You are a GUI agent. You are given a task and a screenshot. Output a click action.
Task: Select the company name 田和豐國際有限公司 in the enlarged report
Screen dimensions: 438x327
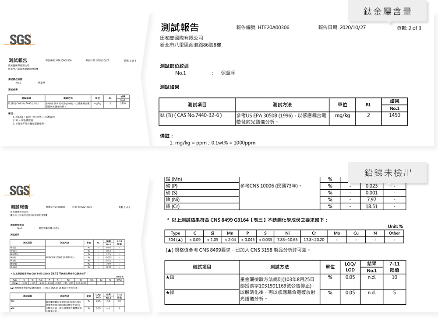tap(182, 38)
